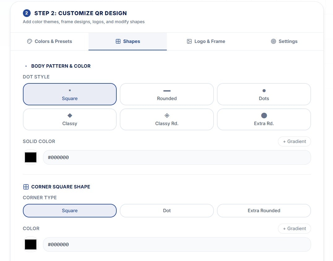Viewport: 333px width, 261px height.
Task: Select the Extra Rd. dot style
Action: tap(264, 119)
